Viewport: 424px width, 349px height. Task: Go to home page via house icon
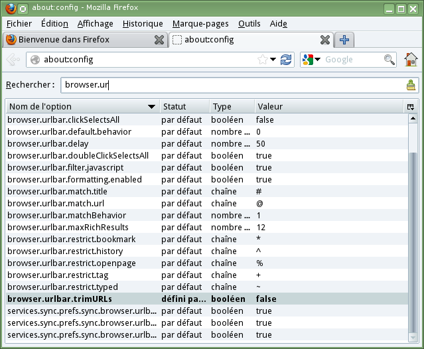(x=411, y=60)
